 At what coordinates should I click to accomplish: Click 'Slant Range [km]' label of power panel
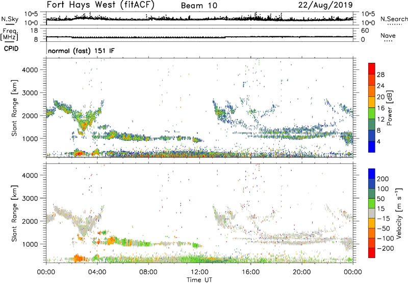pyautogui.click(x=14, y=108)
